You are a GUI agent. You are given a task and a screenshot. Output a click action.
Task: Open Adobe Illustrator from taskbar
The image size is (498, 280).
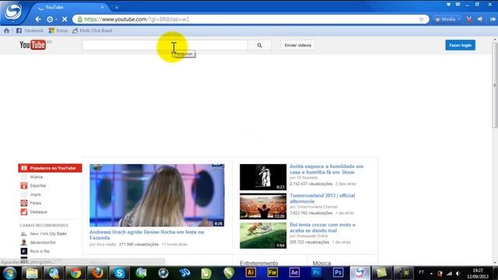pos(251,273)
